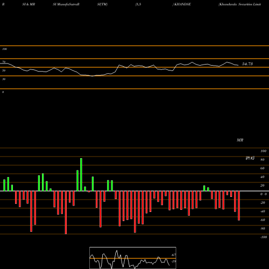The image size is (269, 269).
Task: Click the upper value label in mini preview chart
Action: pos(173,255)
